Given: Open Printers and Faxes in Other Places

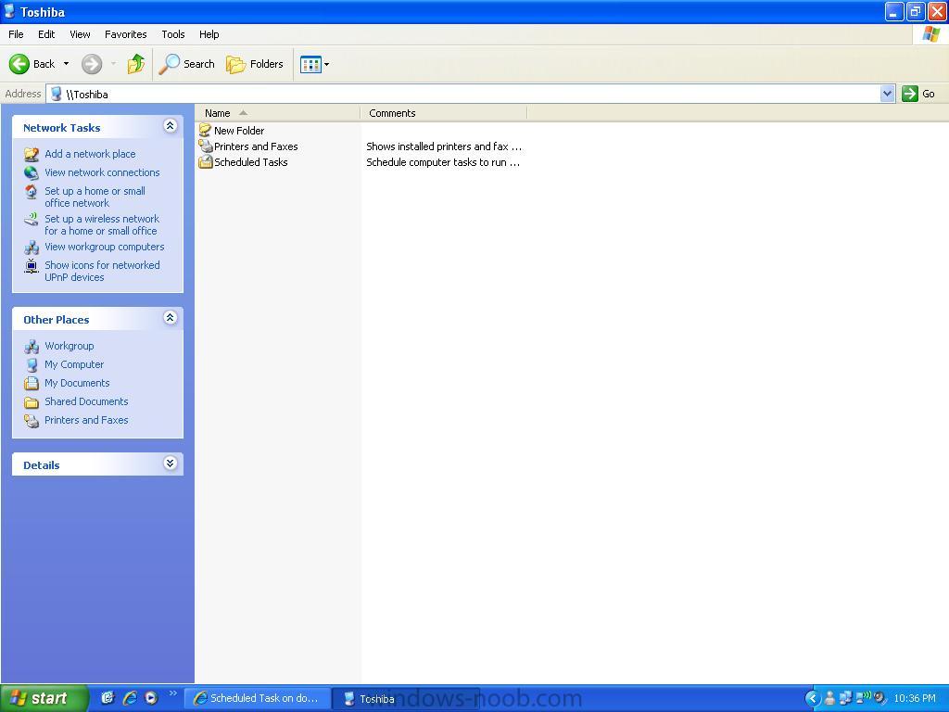Looking at the screenshot, I should pos(86,420).
